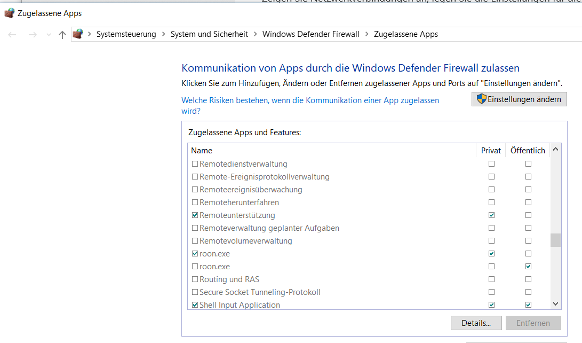582x343 pixels.
Task: Click the list's vertical scrollbar thumb
Action: coord(555,240)
